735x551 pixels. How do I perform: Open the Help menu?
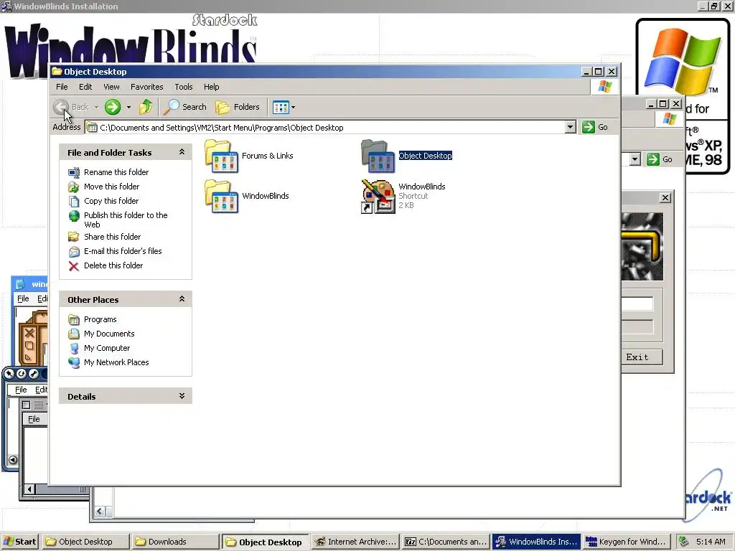pos(212,87)
